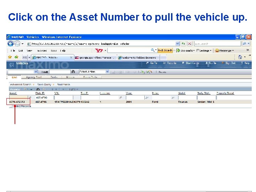Click the VIN column header
256x192 pixels.
[x=57, y=93]
